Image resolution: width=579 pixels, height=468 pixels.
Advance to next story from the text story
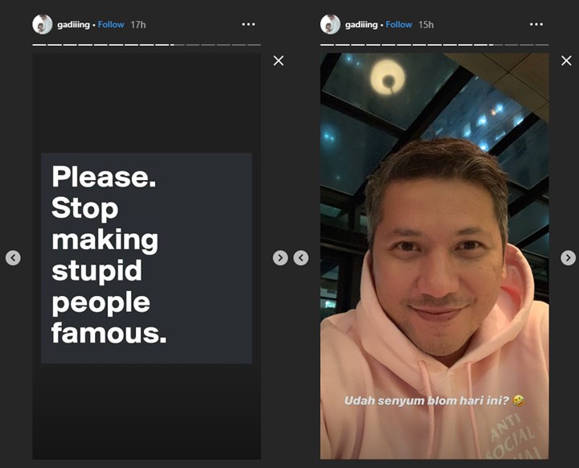(279, 258)
